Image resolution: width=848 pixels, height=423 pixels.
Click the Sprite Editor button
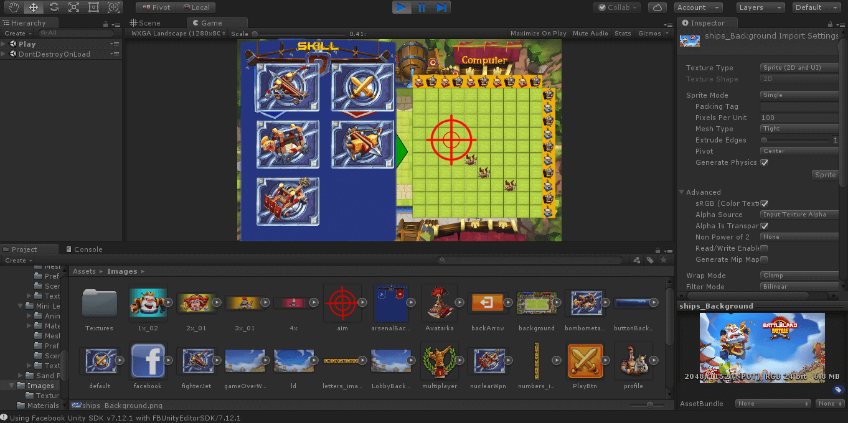[x=826, y=175]
